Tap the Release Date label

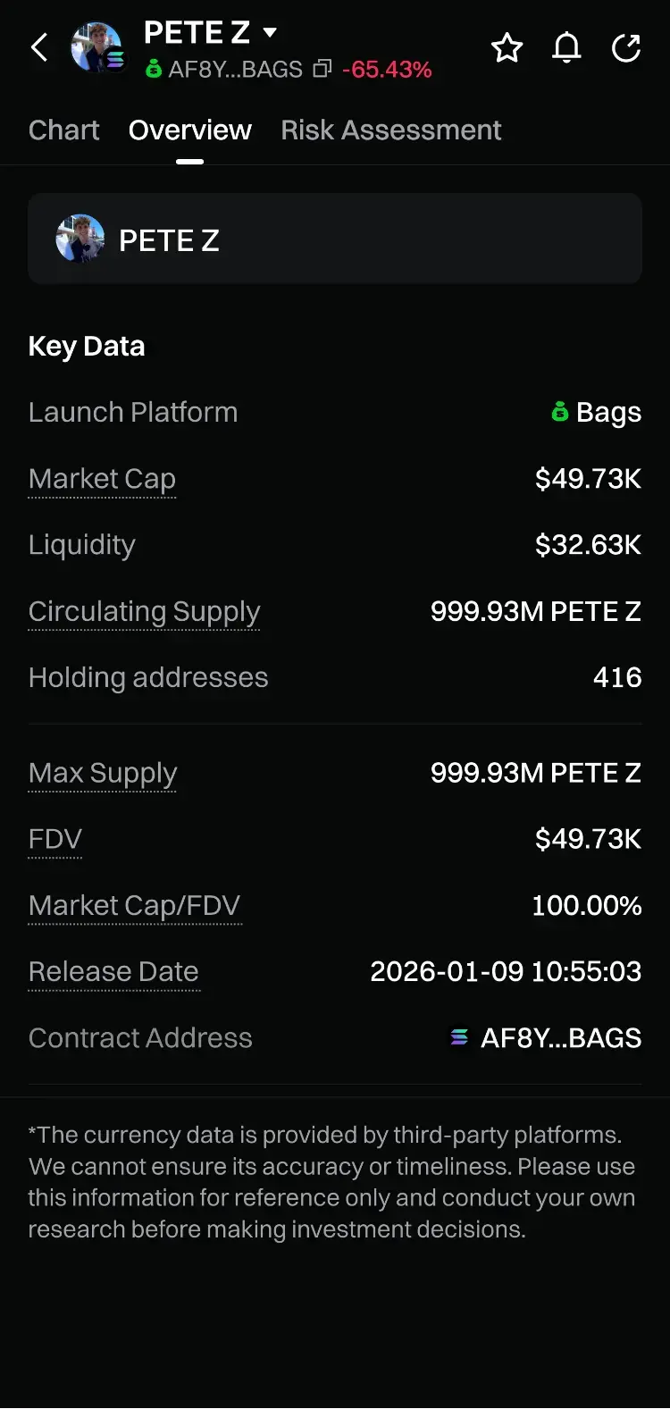point(113,971)
